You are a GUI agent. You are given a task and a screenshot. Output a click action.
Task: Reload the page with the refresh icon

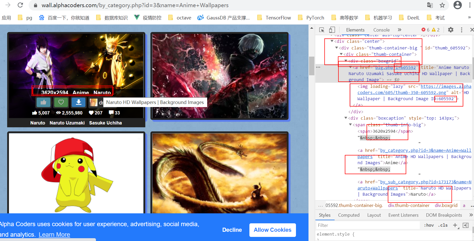(20, 5)
